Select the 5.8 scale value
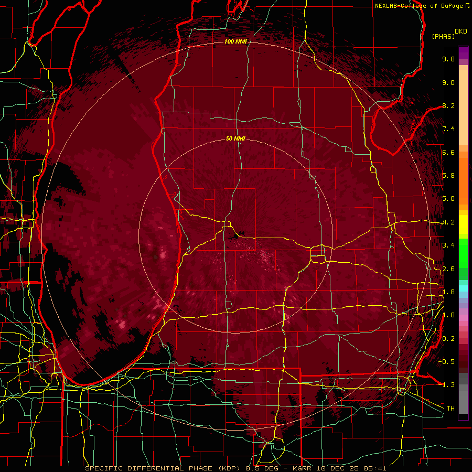The image size is (472, 472). click(x=448, y=176)
